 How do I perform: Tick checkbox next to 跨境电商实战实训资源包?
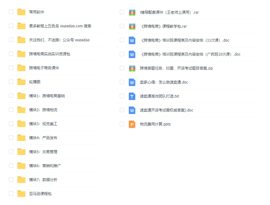pos(11,54)
